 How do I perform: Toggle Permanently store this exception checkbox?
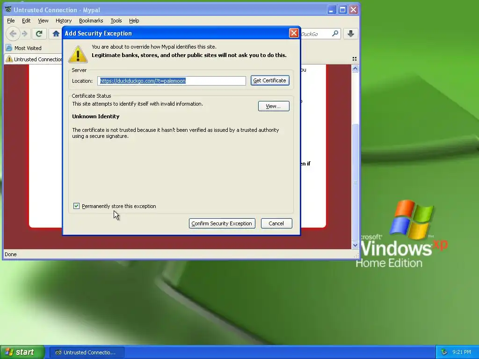click(x=76, y=206)
